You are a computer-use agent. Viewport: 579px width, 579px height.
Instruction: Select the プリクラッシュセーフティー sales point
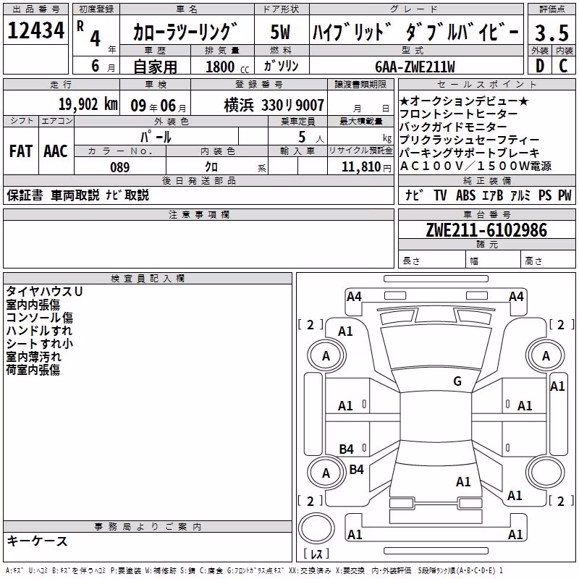pyautogui.click(x=469, y=140)
